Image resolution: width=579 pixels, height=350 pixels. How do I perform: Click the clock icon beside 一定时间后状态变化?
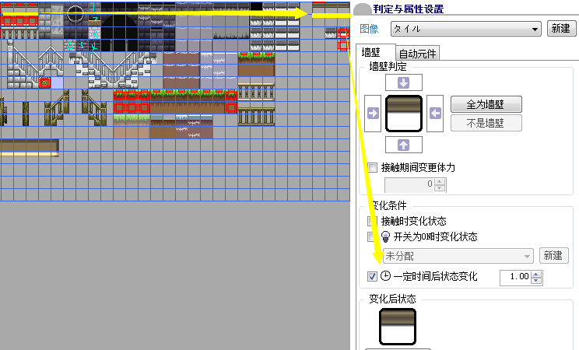click(385, 276)
